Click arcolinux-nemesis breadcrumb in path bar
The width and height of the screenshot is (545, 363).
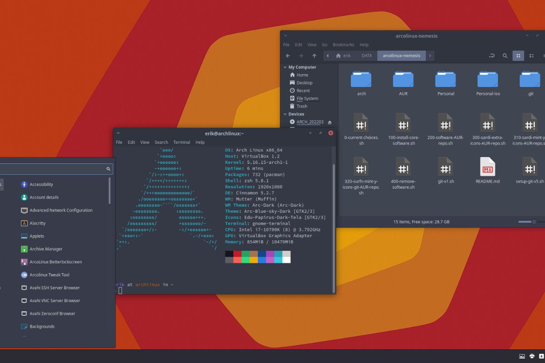click(x=401, y=56)
